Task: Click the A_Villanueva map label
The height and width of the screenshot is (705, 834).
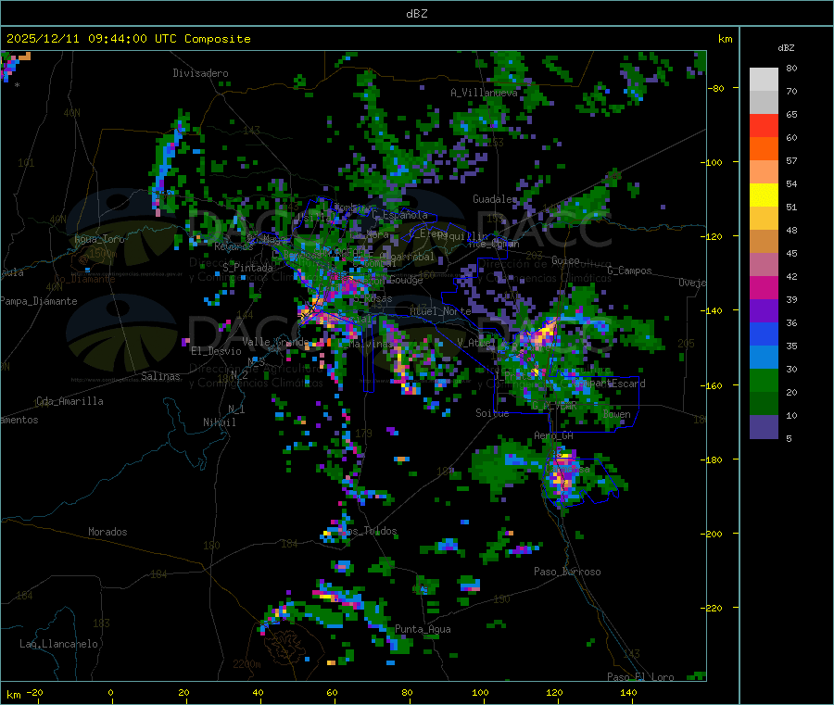Action: coord(484,93)
